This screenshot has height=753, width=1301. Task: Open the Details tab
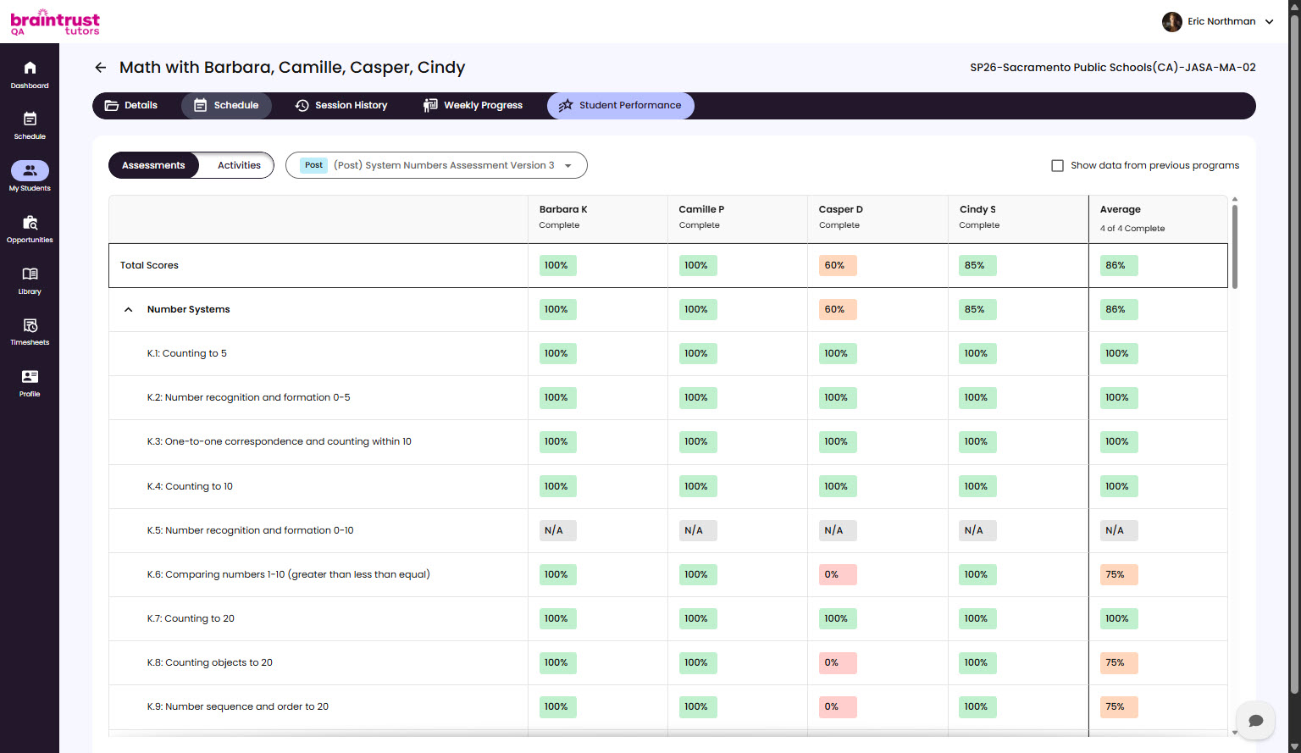point(131,105)
